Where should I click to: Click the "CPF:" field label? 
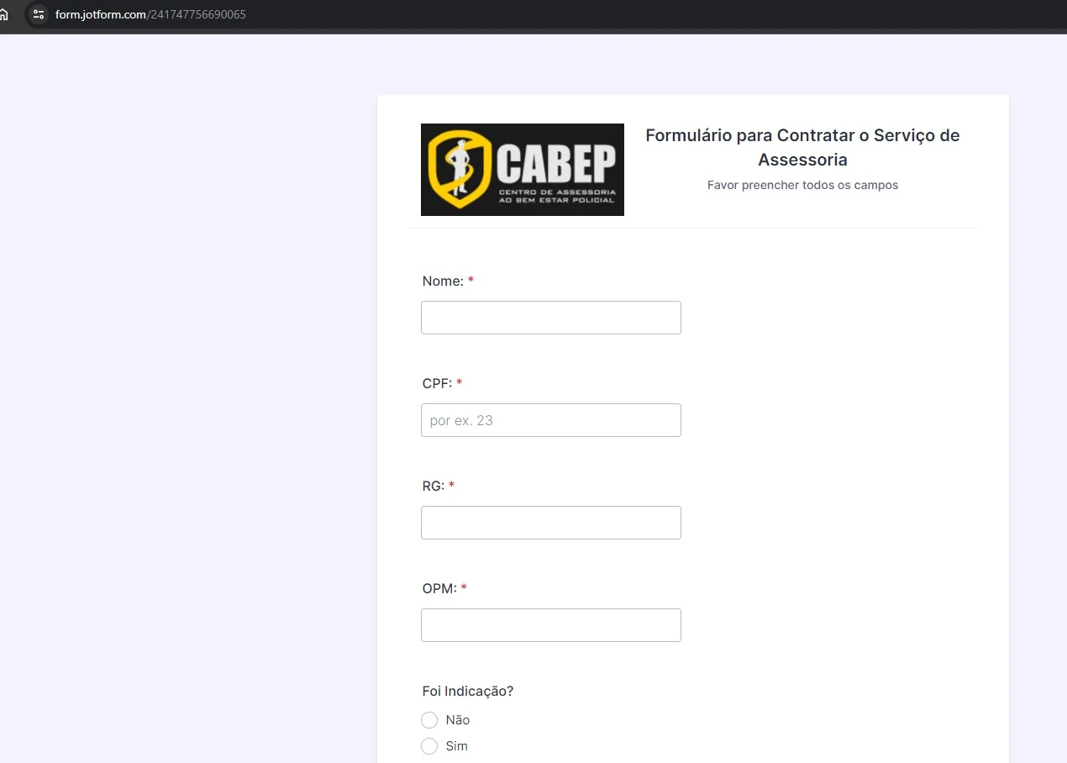[x=436, y=383]
